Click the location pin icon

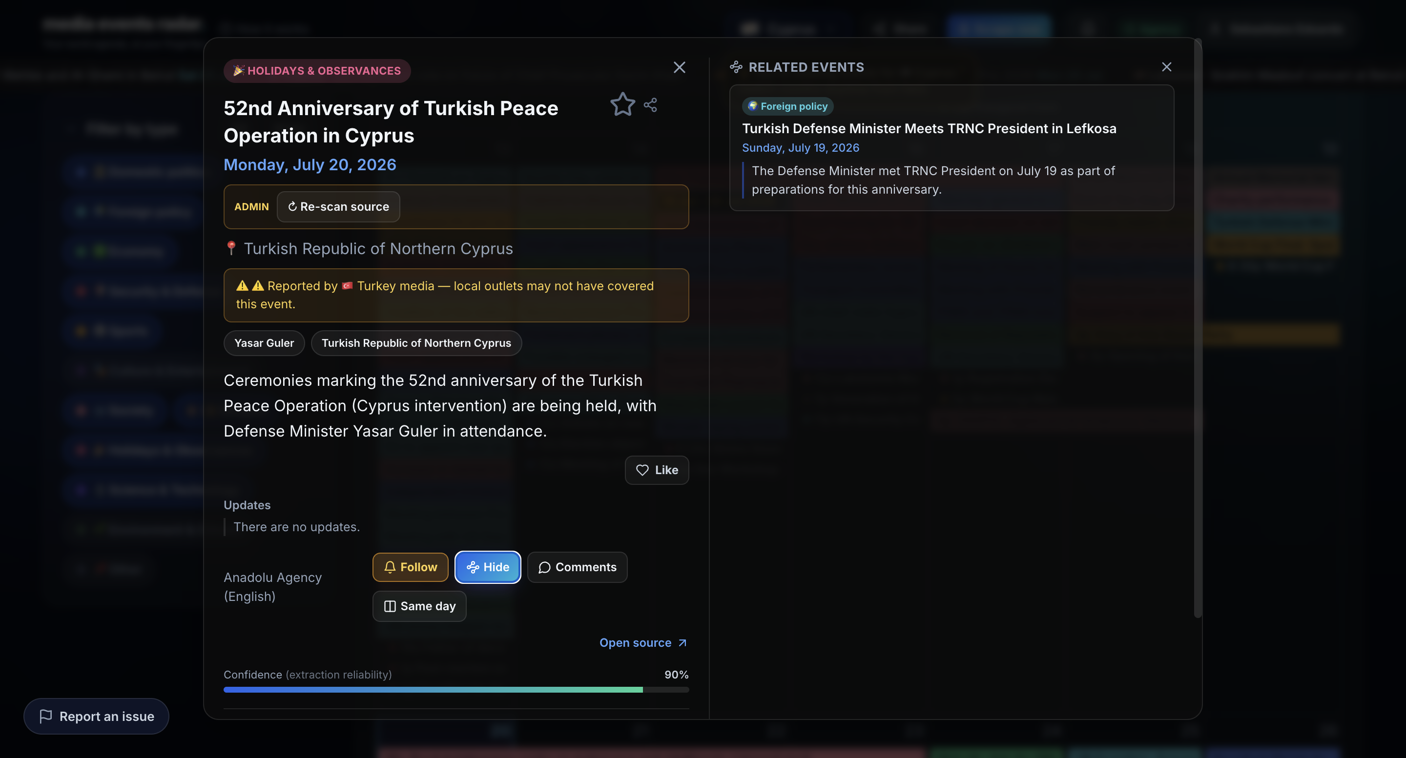coord(231,248)
